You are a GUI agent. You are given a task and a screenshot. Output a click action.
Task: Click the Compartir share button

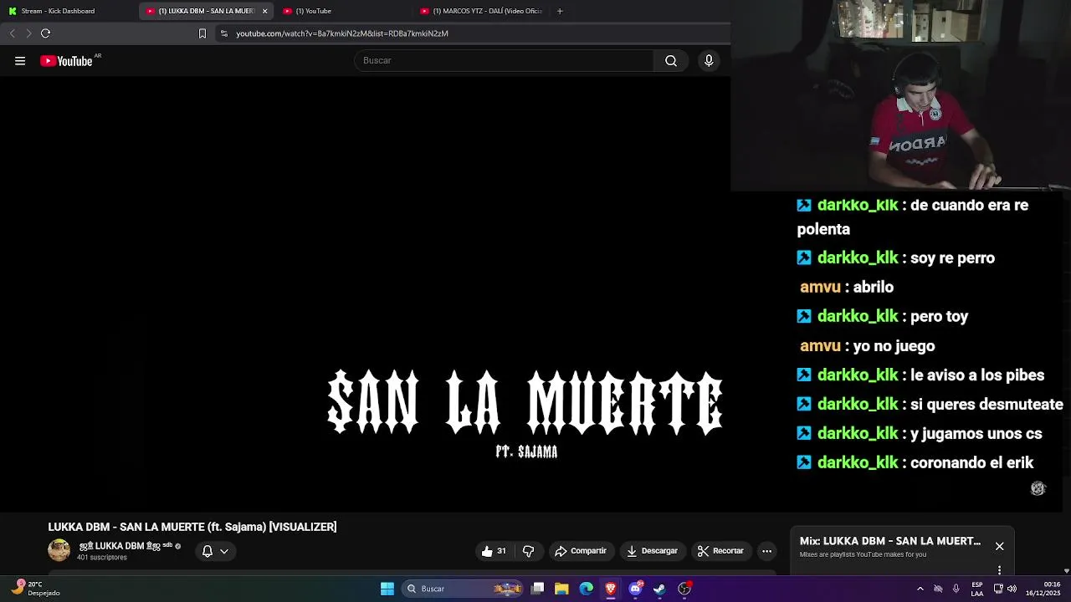[x=581, y=551]
